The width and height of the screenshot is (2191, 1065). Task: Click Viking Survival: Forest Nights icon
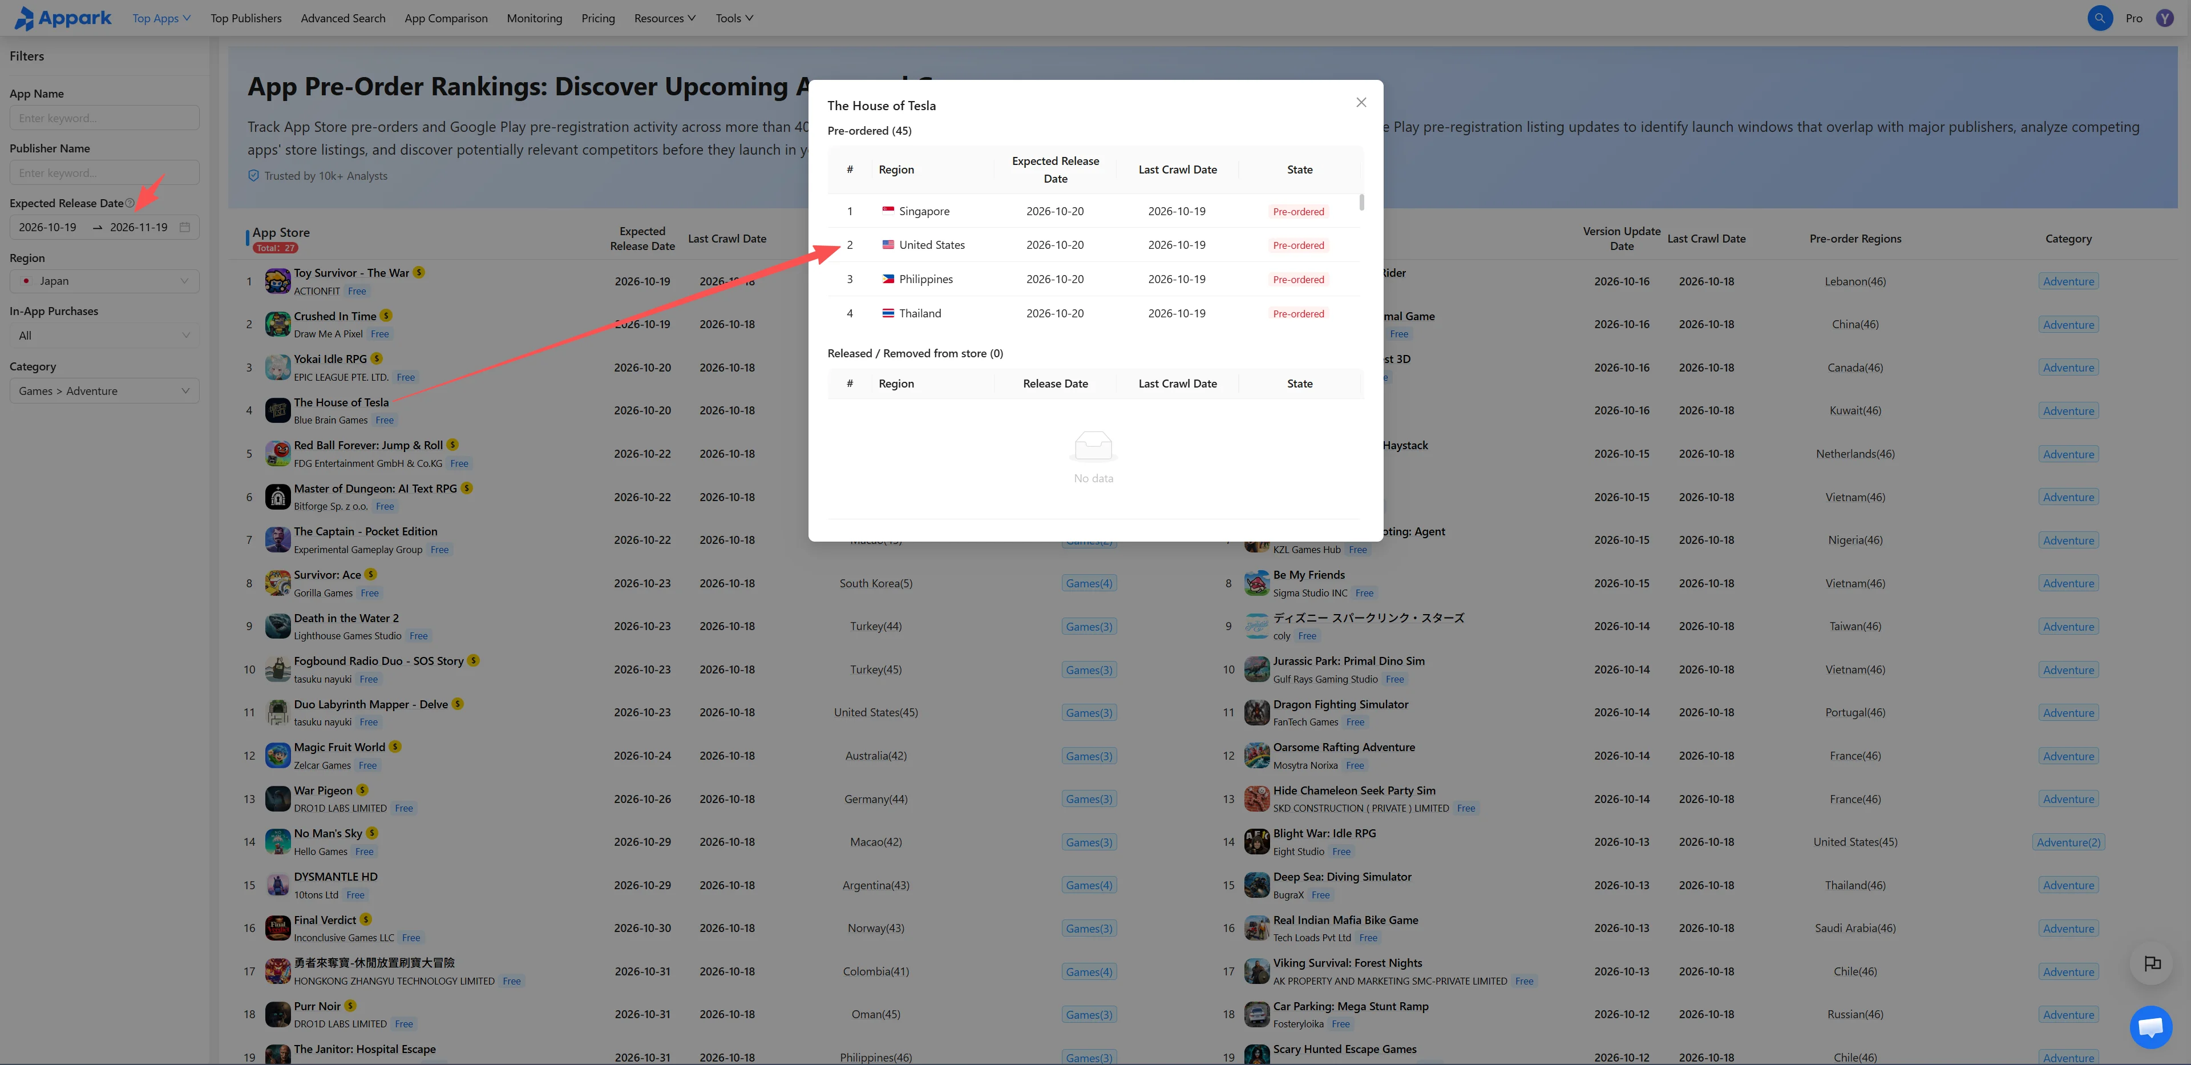[1256, 971]
